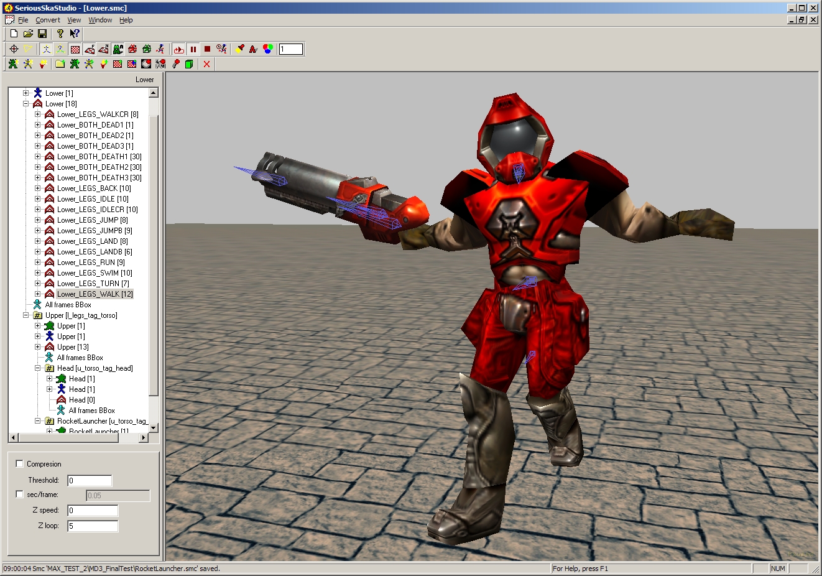Click the tree horizontal scrollbar right arrow

point(144,438)
